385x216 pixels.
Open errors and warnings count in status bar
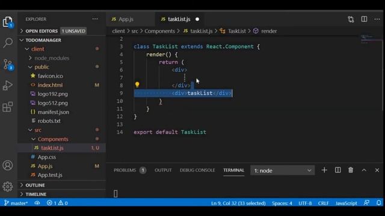(x=57, y=203)
